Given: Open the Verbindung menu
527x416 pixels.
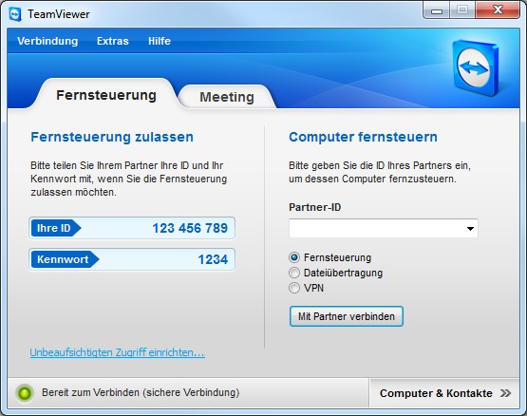Looking at the screenshot, I should (47, 41).
